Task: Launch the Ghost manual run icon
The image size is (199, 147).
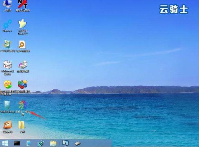Action: pos(22,24)
